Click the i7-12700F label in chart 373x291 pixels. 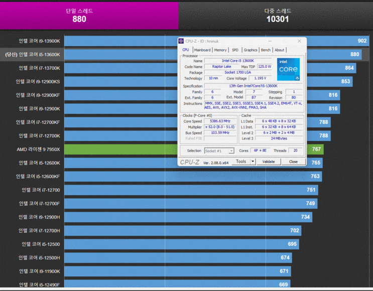pyautogui.click(x=39, y=204)
